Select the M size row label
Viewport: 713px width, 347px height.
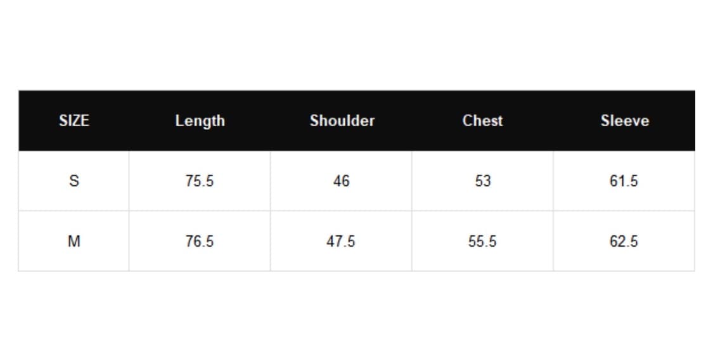pyautogui.click(x=74, y=242)
